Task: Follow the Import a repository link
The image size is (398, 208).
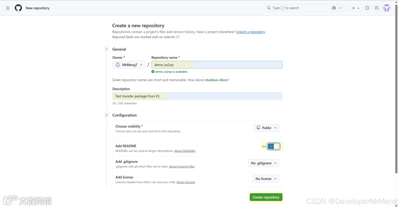Action: (251, 32)
